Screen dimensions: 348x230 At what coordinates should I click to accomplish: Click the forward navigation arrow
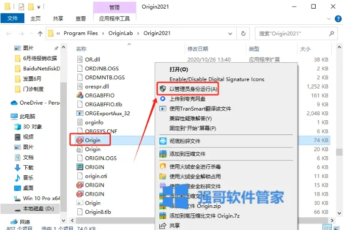[21, 34]
